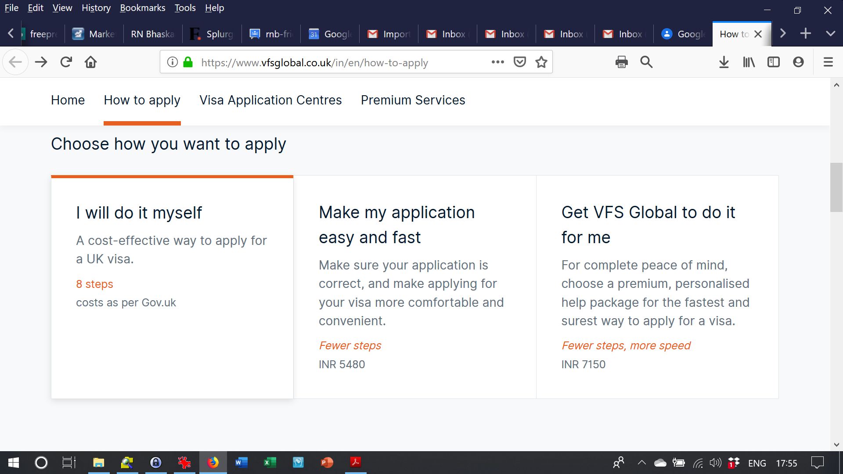843x474 pixels.
Task: Reload the current page
Action: pos(66,62)
